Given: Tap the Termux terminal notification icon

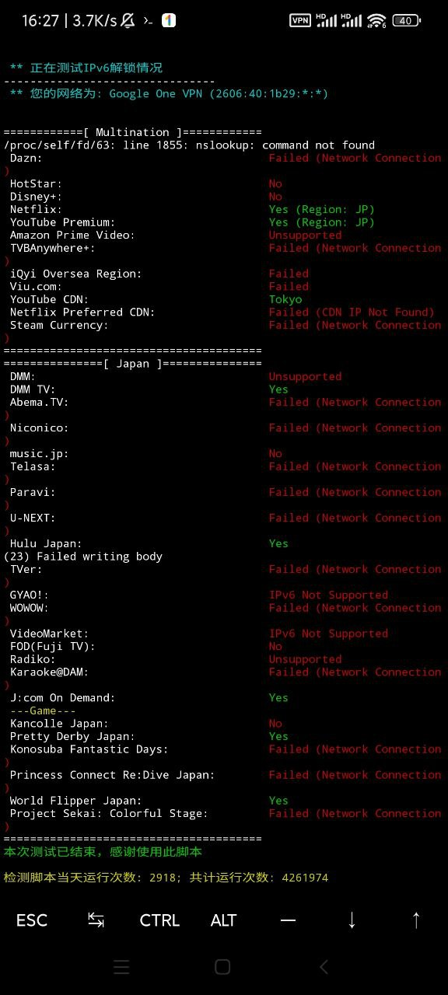Looking at the screenshot, I should pos(148,21).
